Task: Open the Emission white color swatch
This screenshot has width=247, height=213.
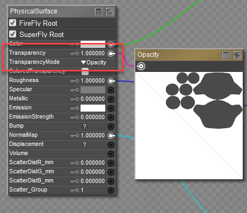Action: pos(93,108)
